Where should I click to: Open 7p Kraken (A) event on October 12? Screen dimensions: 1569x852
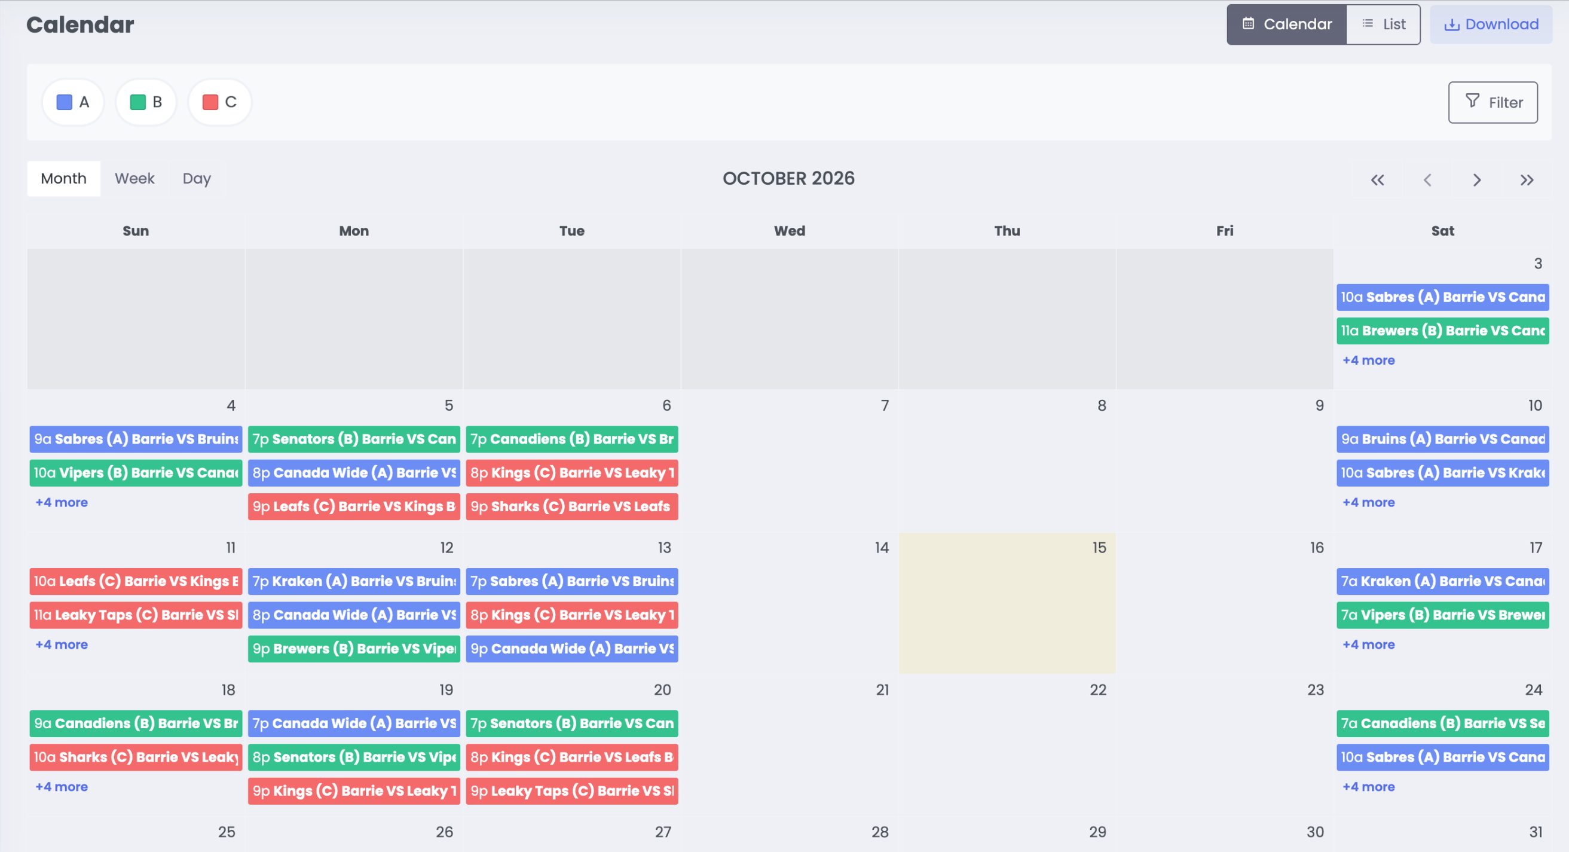coord(354,581)
